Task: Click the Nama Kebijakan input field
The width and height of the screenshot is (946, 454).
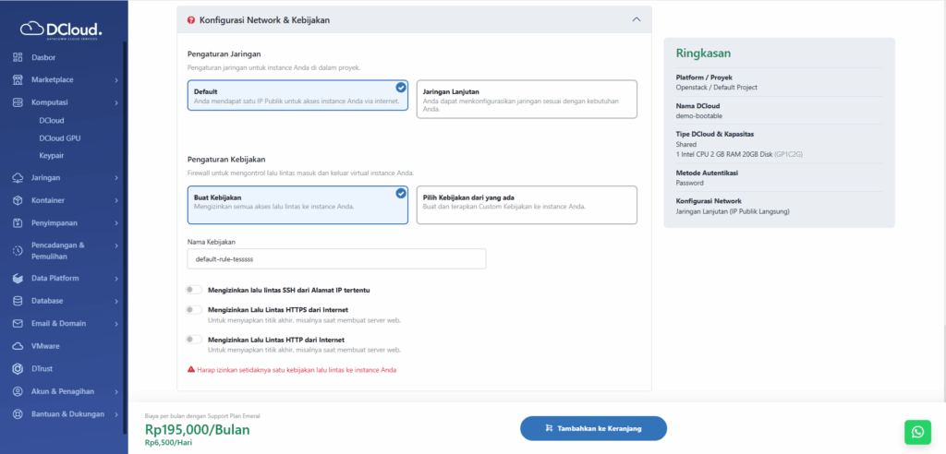Action: [x=336, y=259]
